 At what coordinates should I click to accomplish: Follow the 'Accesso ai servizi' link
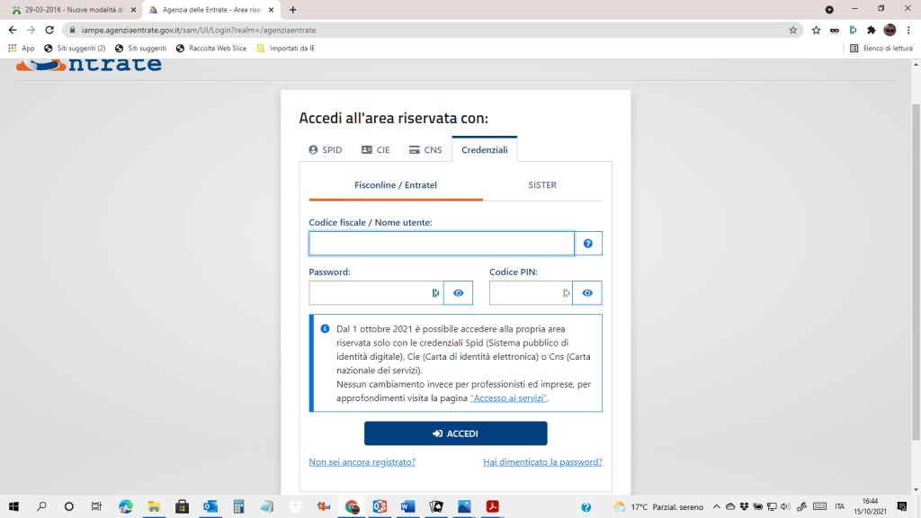pyautogui.click(x=509, y=398)
